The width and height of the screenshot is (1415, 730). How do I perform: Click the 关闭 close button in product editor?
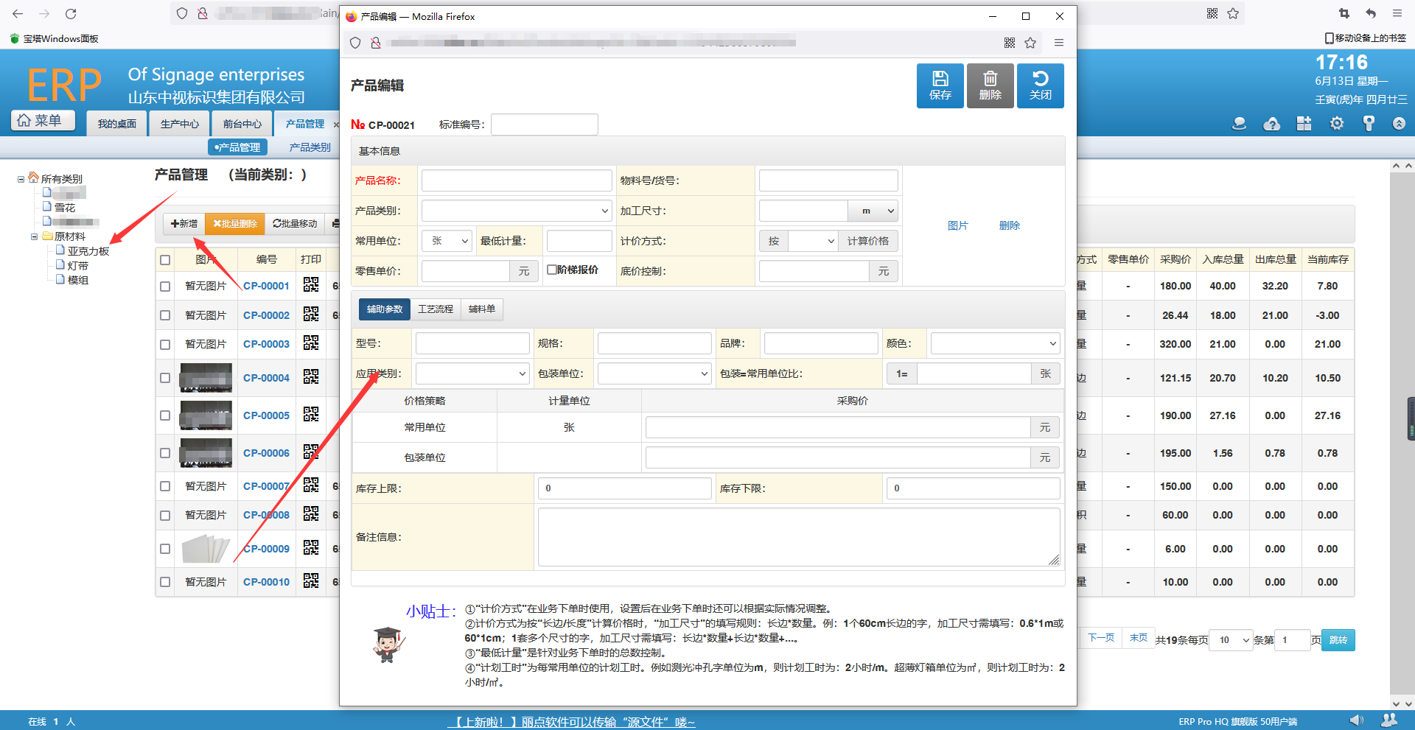click(1040, 85)
